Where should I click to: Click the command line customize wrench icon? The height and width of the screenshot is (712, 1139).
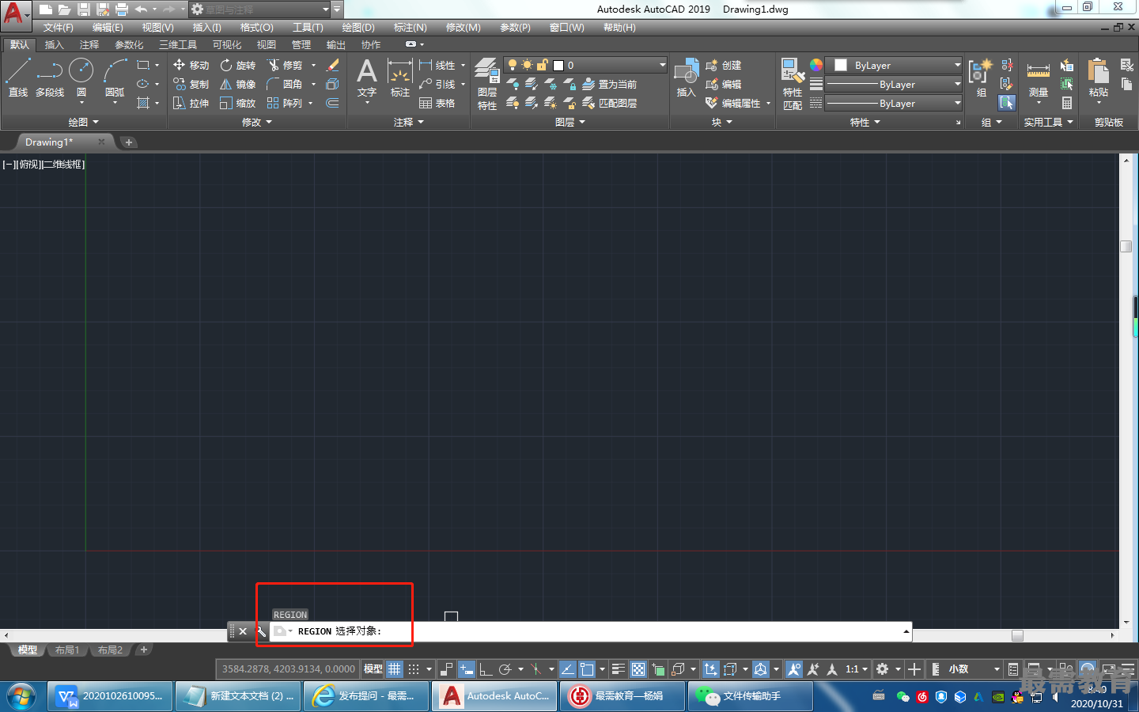click(261, 631)
